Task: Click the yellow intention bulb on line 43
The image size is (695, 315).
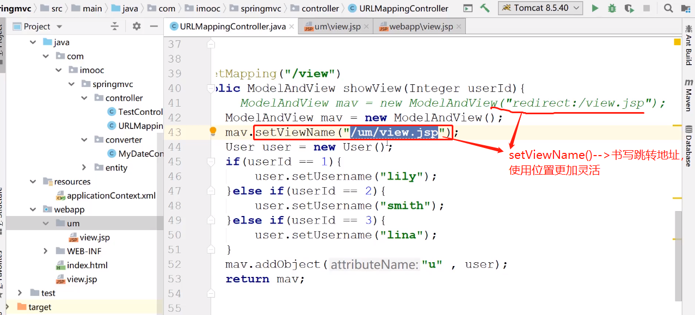Action: click(x=213, y=132)
